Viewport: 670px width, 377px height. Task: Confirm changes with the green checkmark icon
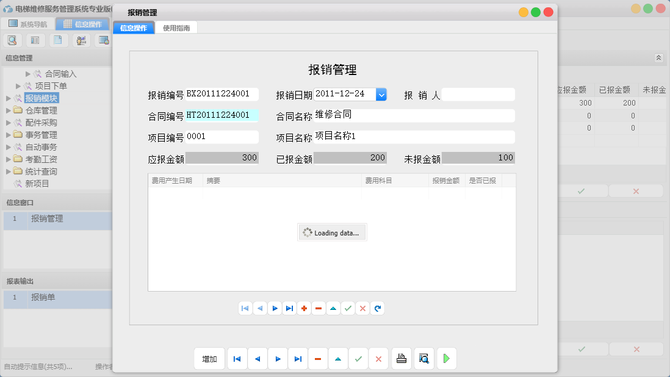tap(348, 308)
